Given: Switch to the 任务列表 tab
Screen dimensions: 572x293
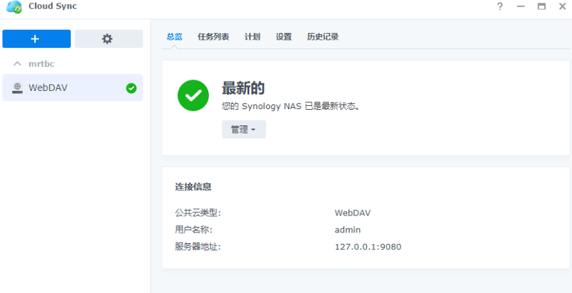Looking at the screenshot, I should pyautogui.click(x=214, y=37).
